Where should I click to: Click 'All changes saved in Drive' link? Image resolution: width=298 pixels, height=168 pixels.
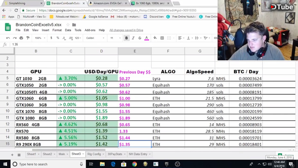[126, 30]
